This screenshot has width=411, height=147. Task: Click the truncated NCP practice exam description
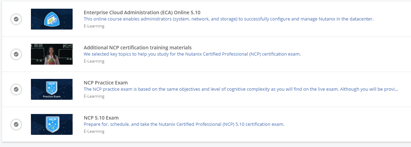[x=241, y=89]
